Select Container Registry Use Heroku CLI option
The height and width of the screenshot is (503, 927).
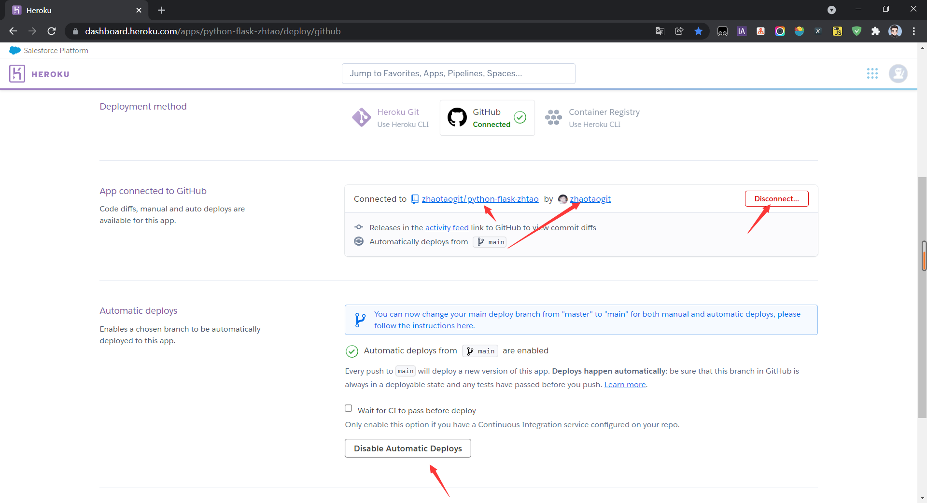(x=592, y=118)
